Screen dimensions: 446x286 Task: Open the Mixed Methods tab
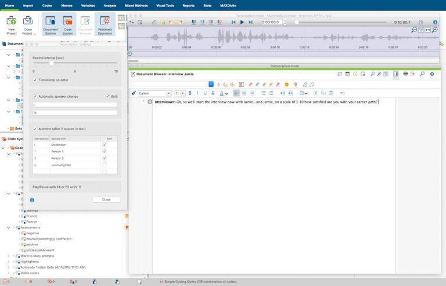136,5
